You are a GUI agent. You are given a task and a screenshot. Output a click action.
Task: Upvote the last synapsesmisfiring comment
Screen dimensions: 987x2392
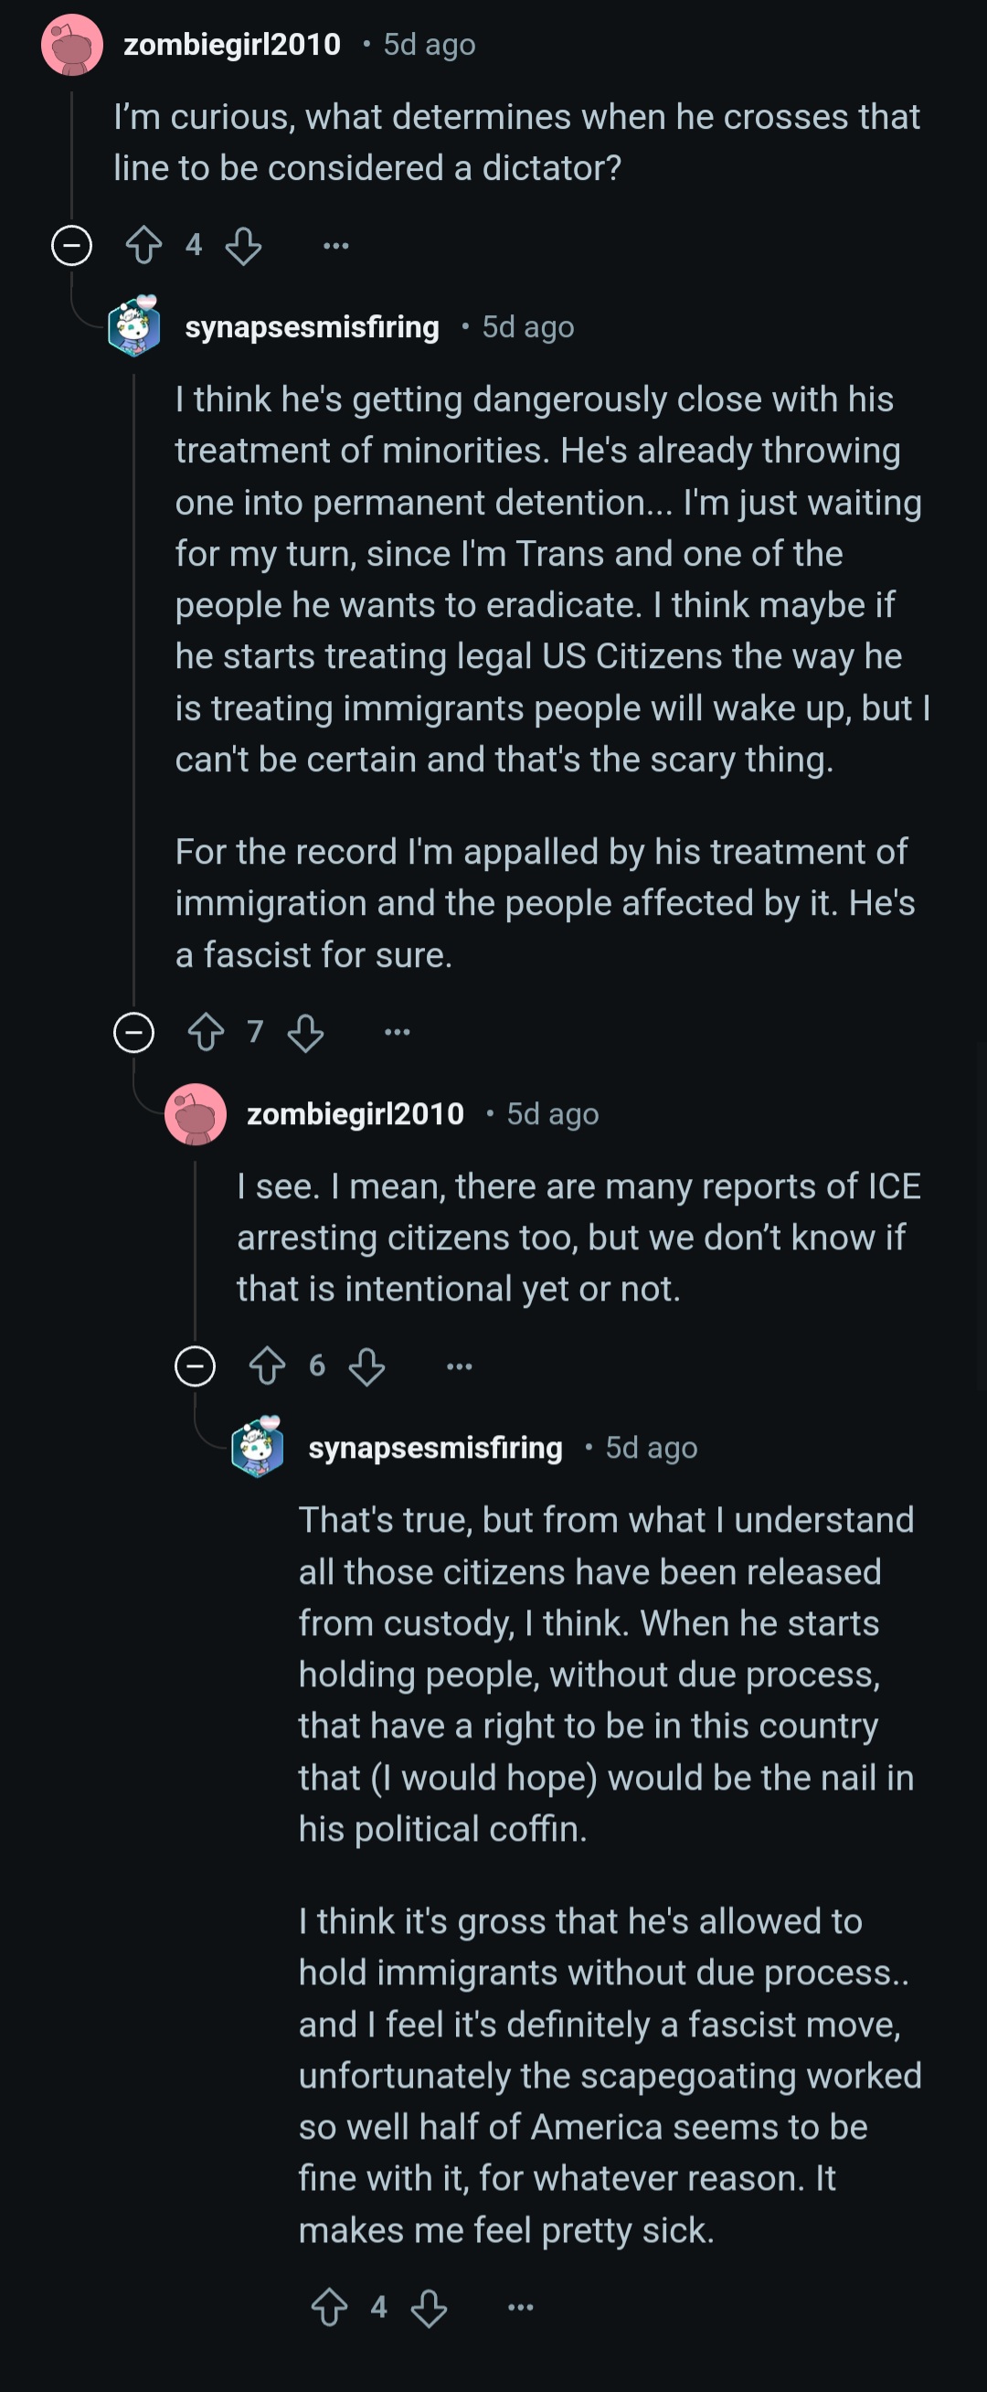point(330,2307)
